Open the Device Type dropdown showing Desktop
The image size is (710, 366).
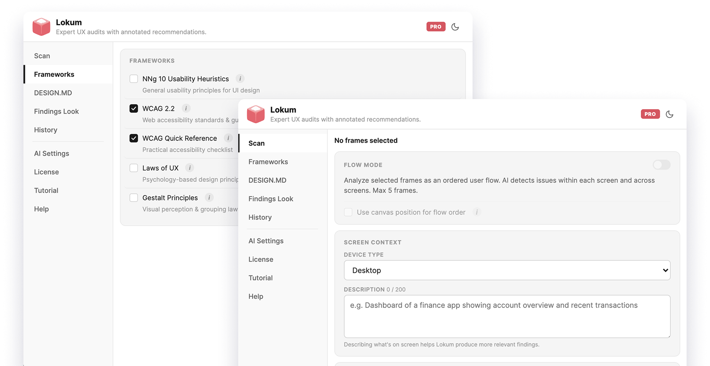point(507,270)
